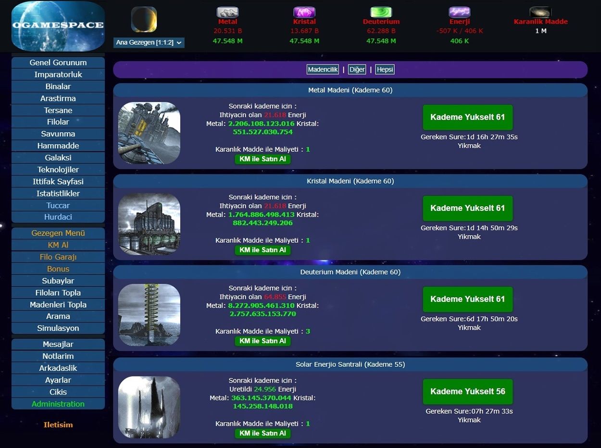Open the Administration sidebar link
Image resolution: width=601 pixels, height=448 pixels.
click(58, 404)
